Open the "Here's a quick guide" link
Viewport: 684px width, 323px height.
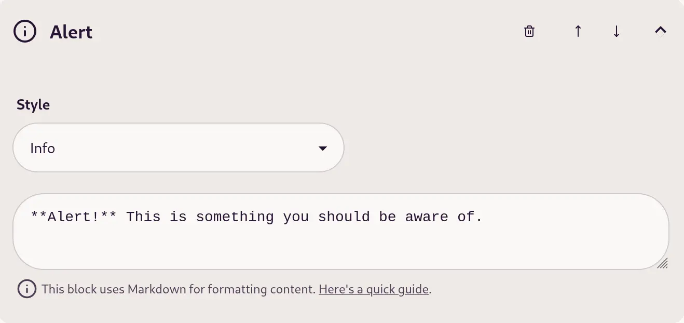pyautogui.click(x=374, y=289)
